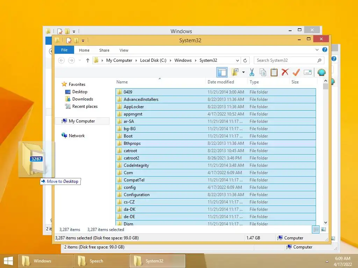Expand arrow after Local Disk (C:) breadcrumb
Screen dimensions: 358x268
pyautogui.click(x=170, y=60)
